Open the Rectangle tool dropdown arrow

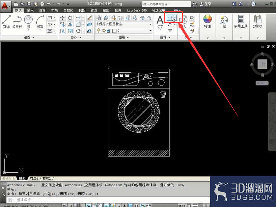[x=55, y=17]
